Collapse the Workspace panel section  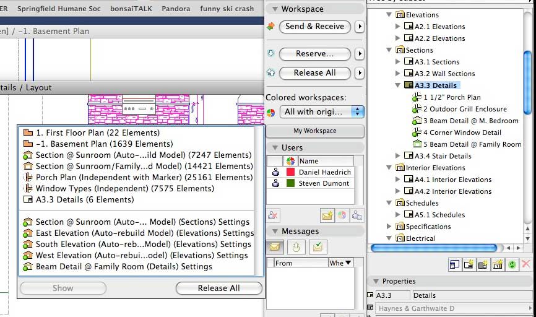(274, 9)
